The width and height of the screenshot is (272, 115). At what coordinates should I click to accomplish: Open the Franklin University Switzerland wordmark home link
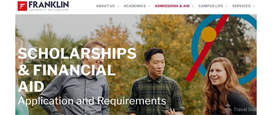click(49, 6)
